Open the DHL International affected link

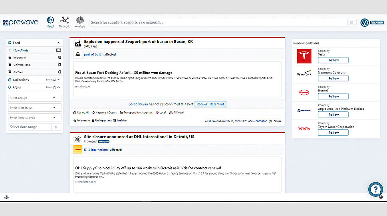coord(97,150)
